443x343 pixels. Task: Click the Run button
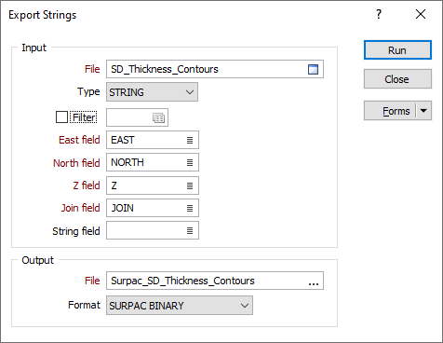pos(397,50)
